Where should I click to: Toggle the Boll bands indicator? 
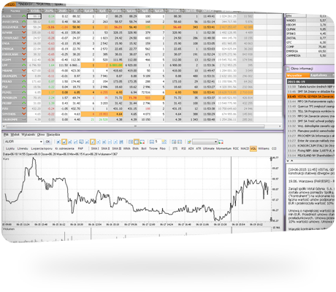click(144, 148)
